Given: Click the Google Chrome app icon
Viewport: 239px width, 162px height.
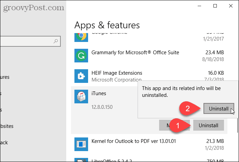Looking at the screenshot, I should (81, 38).
